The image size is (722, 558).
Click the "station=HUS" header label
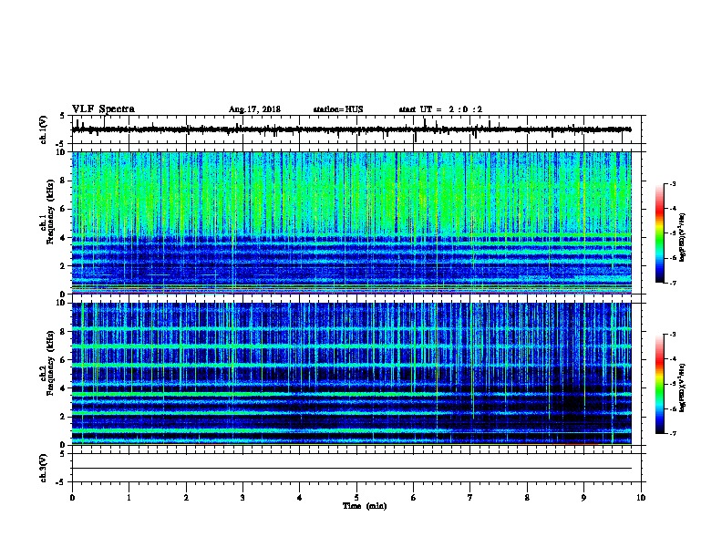tap(338, 109)
